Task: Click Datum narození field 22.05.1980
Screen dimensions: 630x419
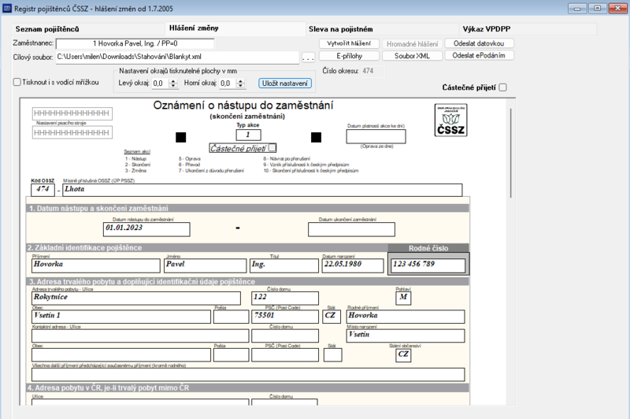Action: coord(352,265)
